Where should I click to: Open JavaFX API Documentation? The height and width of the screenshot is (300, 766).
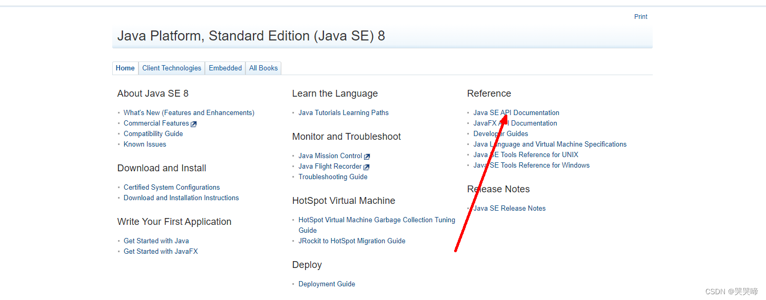click(x=515, y=123)
